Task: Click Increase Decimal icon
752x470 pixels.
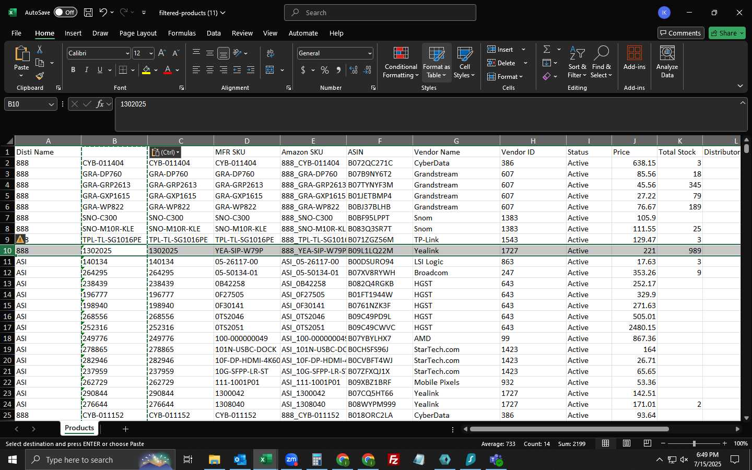Action: [x=354, y=70]
